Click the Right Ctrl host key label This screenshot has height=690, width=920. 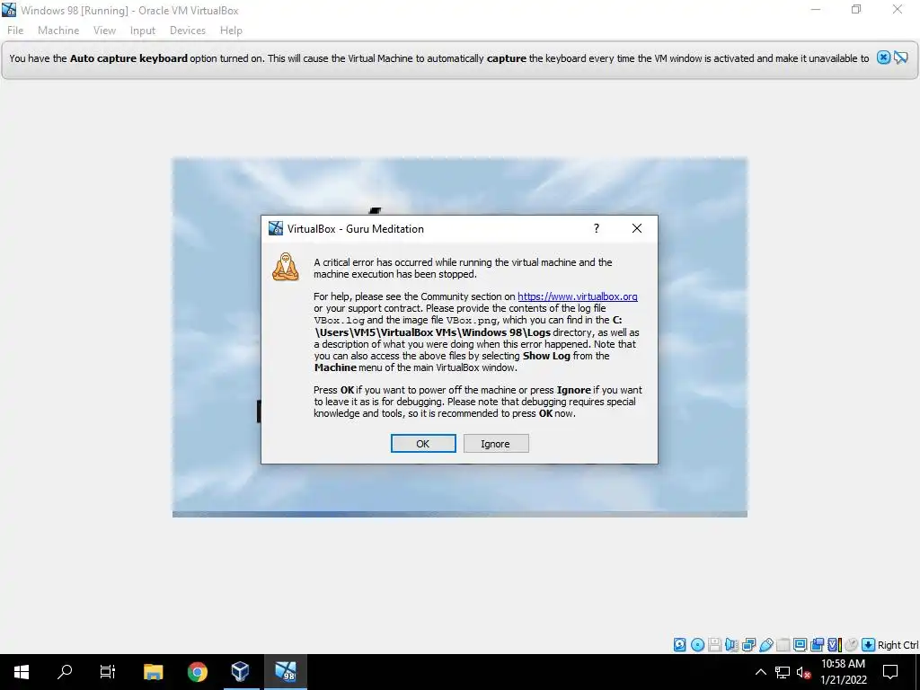coord(898,645)
